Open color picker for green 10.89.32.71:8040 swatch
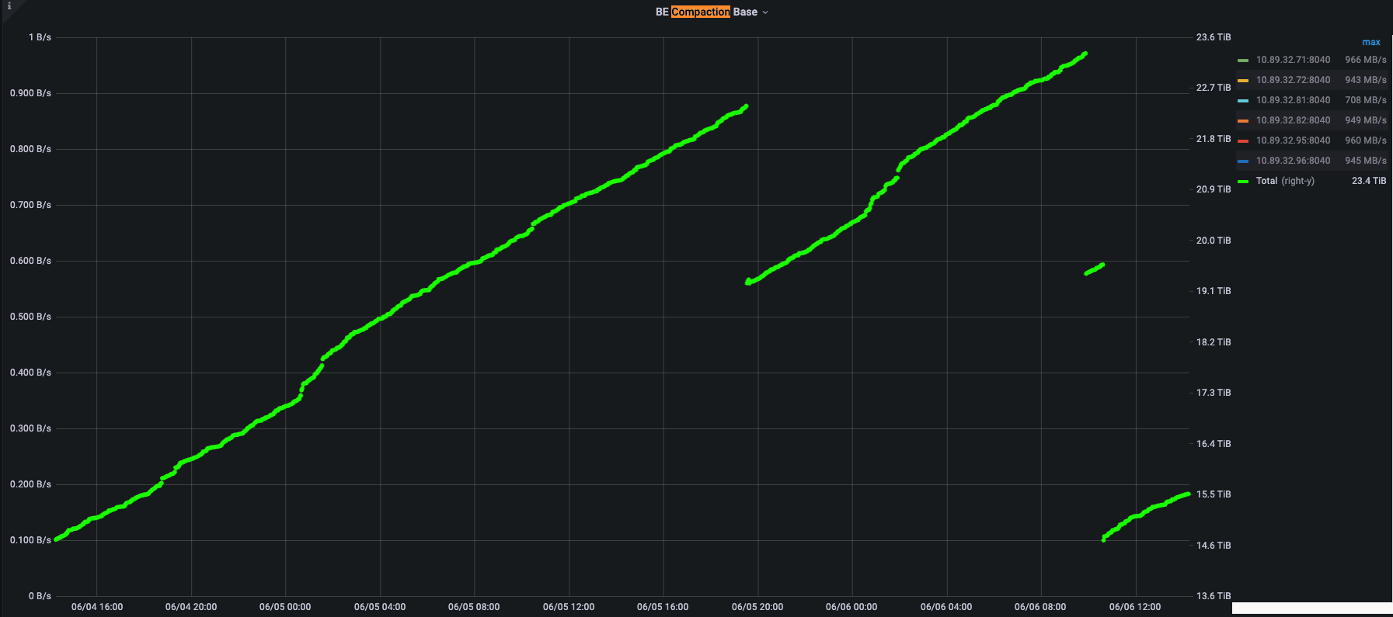1393x617 pixels. 1243,61
